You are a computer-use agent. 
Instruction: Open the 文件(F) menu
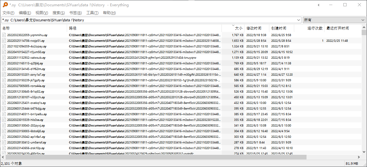[9, 13]
